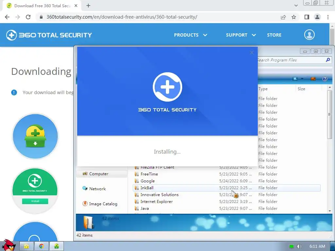Click the green download box circle graphic
Image resolution: width=335 pixels, height=251 pixels.
35,136
